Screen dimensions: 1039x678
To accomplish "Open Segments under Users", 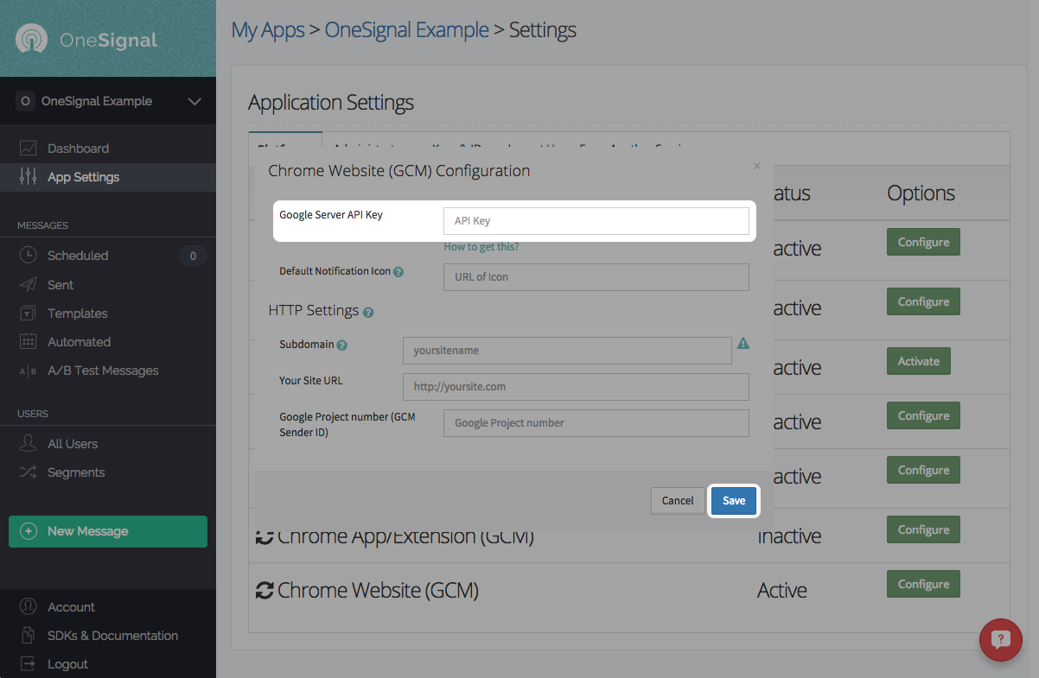I will pyautogui.click(x=75, y=472).
